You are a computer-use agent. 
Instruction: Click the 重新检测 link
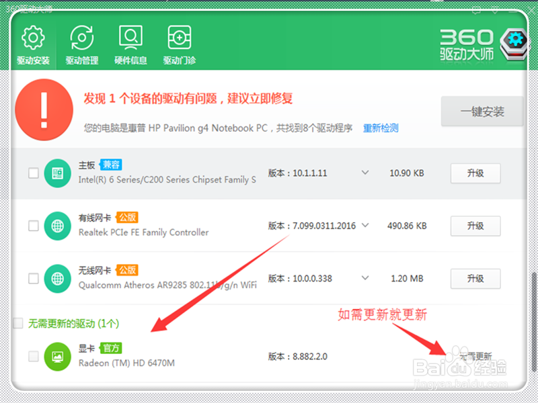381,128
